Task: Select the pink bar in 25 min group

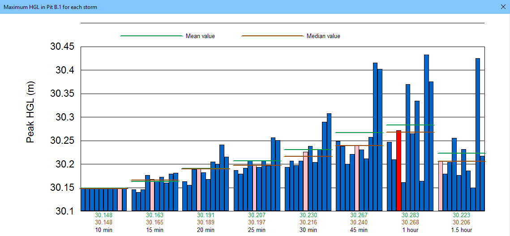Action: click(255, 188)
